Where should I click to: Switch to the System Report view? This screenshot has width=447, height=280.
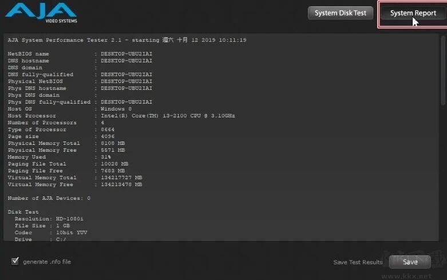tap(413, 13)
